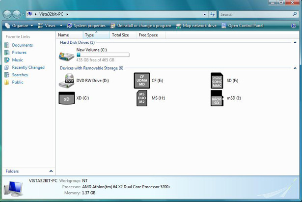Click the Music icon in Favorite Links
This screenshot has height=202, width=302.
(x=7, y=60)
